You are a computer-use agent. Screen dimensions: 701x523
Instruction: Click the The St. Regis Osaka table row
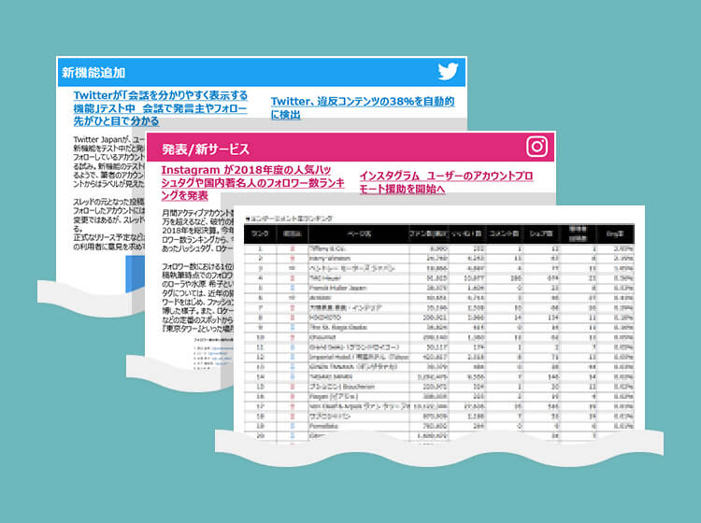coord(439,328)
